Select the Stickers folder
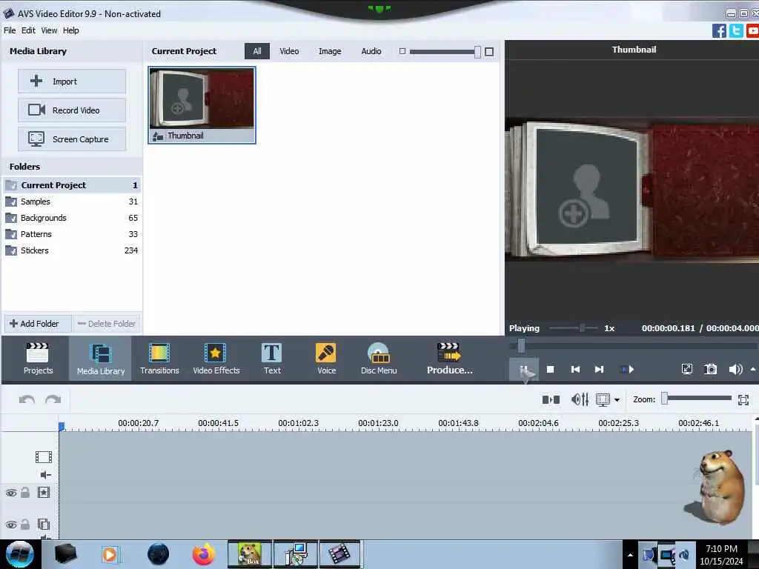Viewport: 759px width, 569px height. point(72,250)
